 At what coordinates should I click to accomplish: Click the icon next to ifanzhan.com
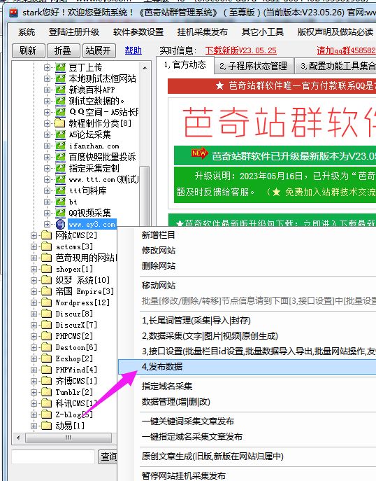click(x=60, y=146)
